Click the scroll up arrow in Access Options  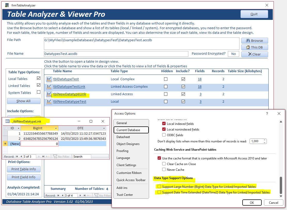pyautogui.click(x=281, y=122)
